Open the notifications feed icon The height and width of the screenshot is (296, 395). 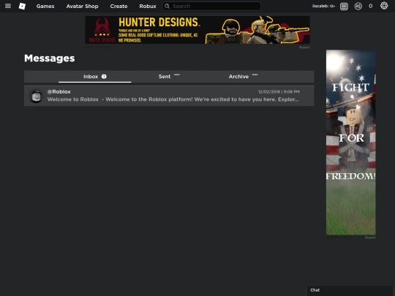pos(344,7)
